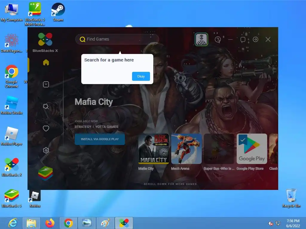Open the user profile avatar
This screenshot has height=229, width=306.
click(x=201, y=39)
